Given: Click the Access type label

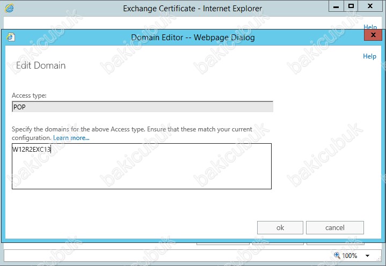Looking at the screenshot, I should (x=29, y=95).
